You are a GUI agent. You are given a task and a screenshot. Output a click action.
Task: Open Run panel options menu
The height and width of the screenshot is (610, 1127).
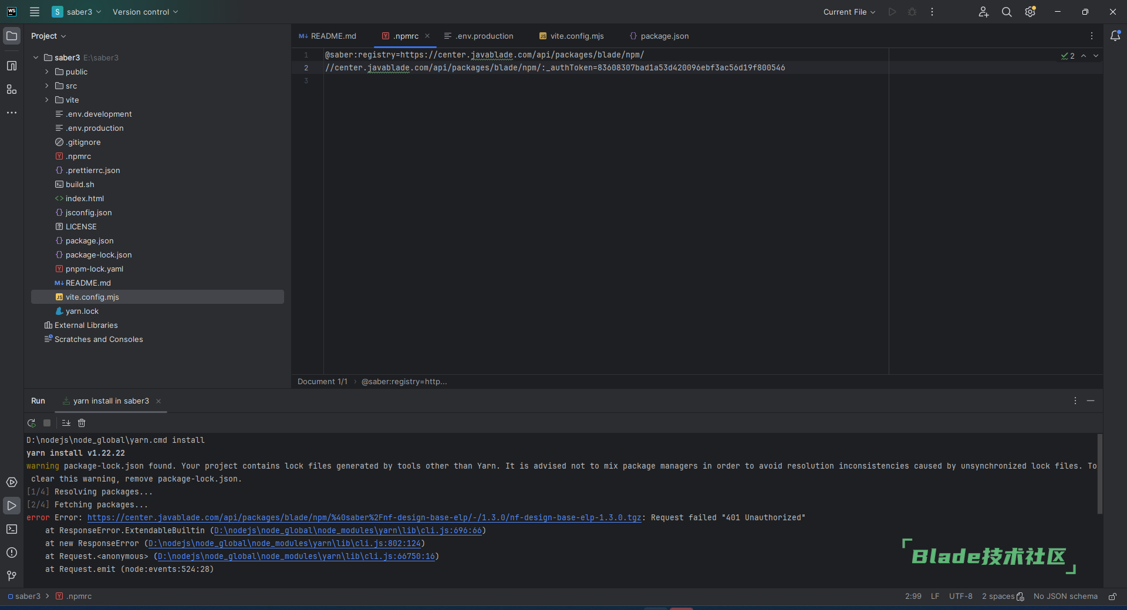1075,401
